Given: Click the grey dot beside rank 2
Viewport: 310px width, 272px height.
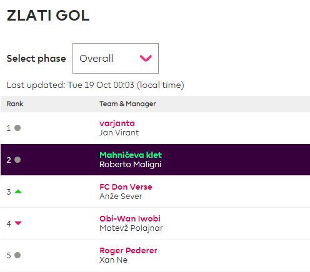Looking at the screenshot, I should click(17, 160).
